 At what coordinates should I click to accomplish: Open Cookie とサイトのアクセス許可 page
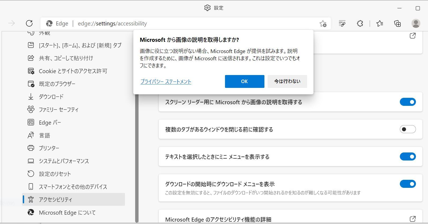coord(74,71)
